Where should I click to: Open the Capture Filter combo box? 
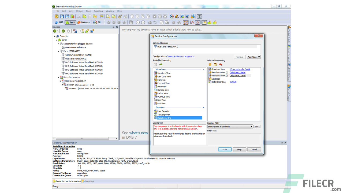pos(230,127)
